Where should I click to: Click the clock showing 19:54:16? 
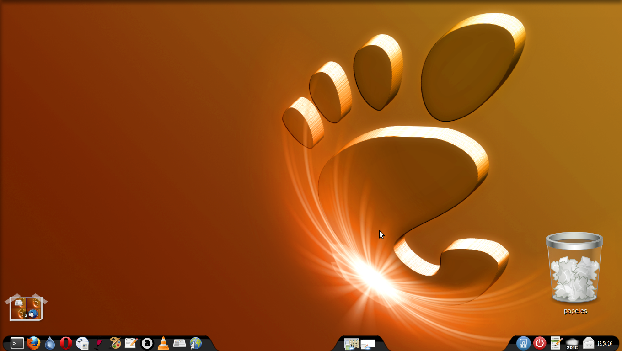[x=605, y=343]
